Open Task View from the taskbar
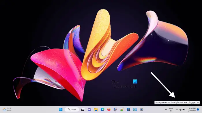Screen dimensions: 202x113 click(x=83, y=110)
